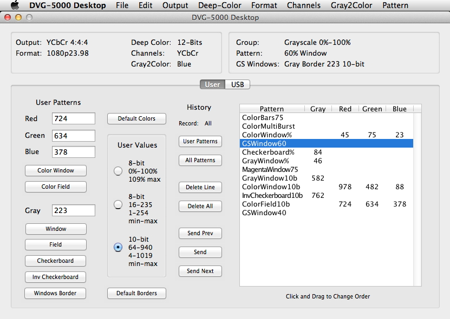
Task: Click the Inv Checkerboard button
Action: tap(55, 277)
